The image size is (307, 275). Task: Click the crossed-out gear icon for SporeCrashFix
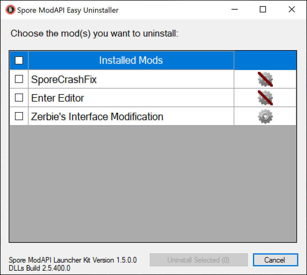coord(265,79)
